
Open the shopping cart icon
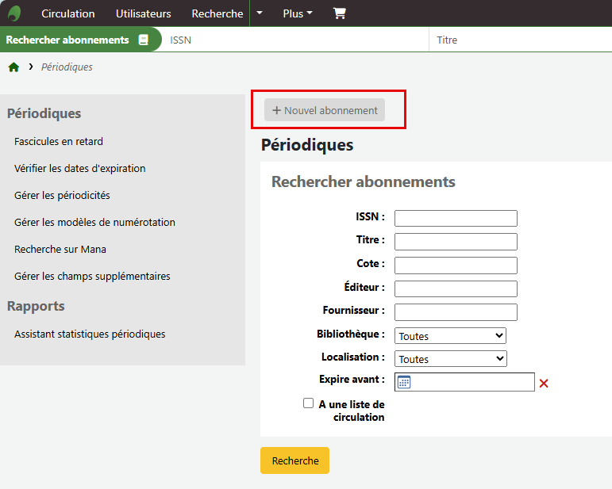(x=339, y=13)
